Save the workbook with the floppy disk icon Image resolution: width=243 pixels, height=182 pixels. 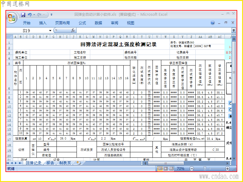[x=23, y=15]
